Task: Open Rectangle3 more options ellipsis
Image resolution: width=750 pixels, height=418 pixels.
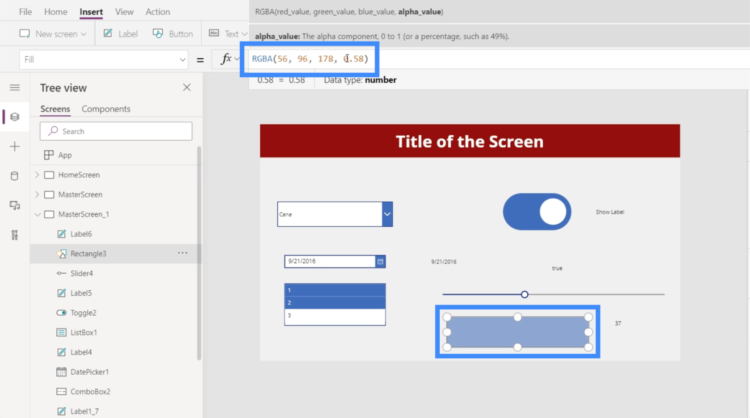Action: pos(183,253)
